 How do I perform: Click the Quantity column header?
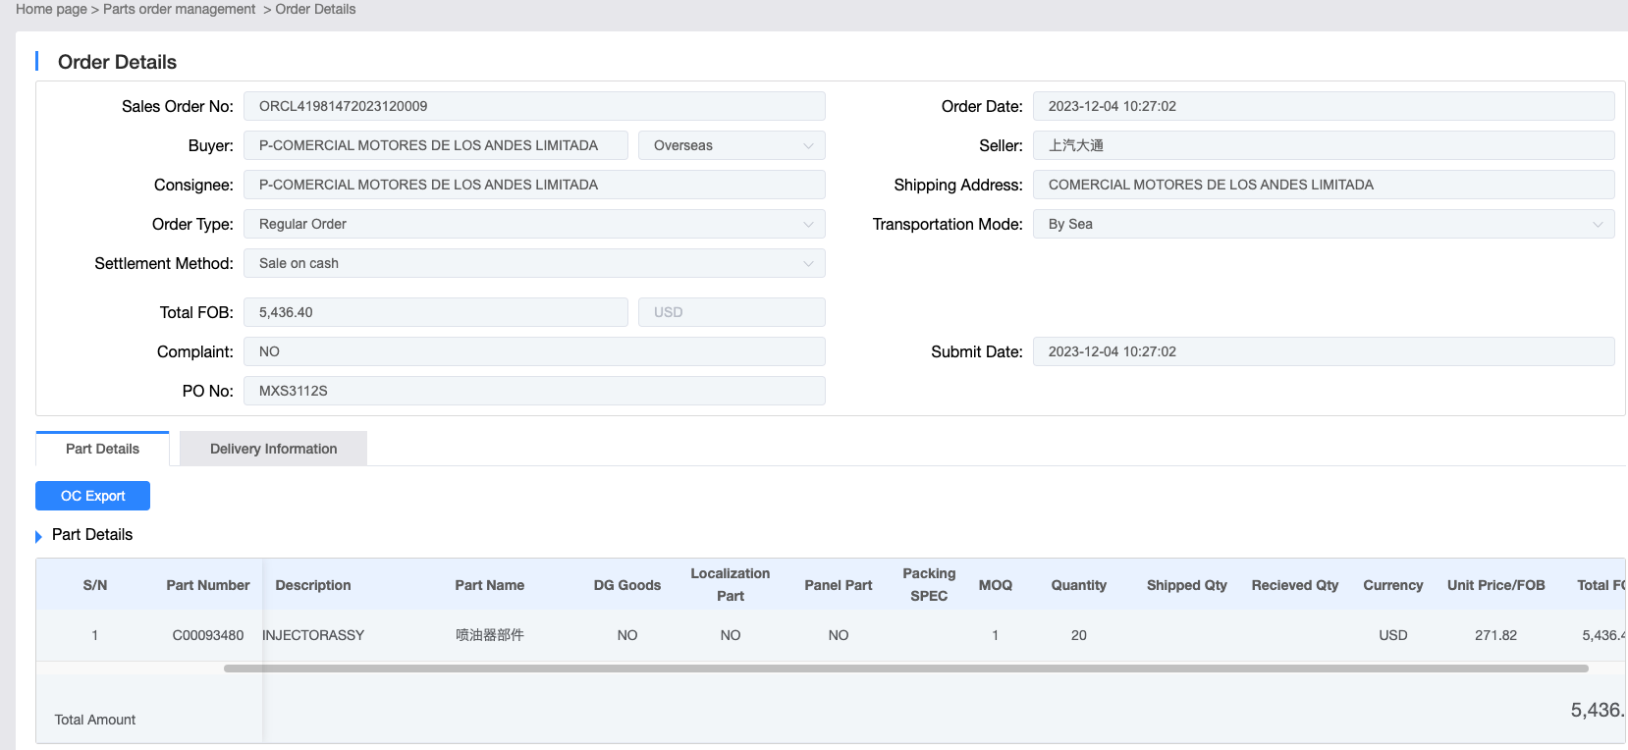(x=1078, y=585)
